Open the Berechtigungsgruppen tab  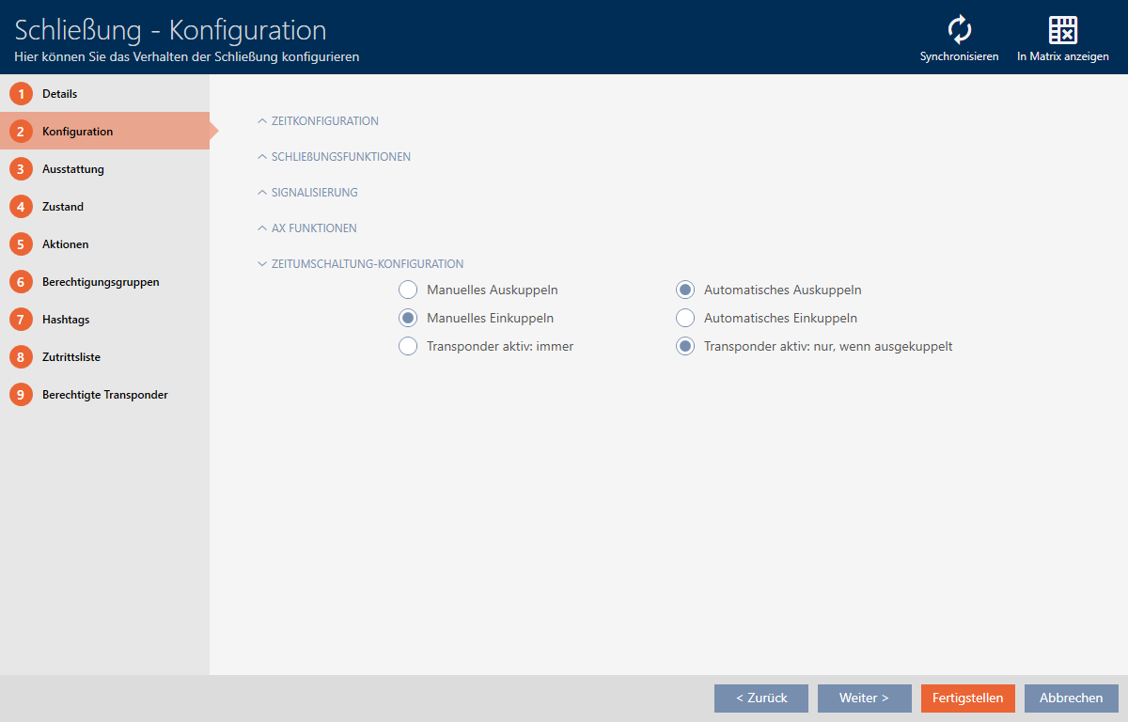pyautogui.click(x=101, y=282)
